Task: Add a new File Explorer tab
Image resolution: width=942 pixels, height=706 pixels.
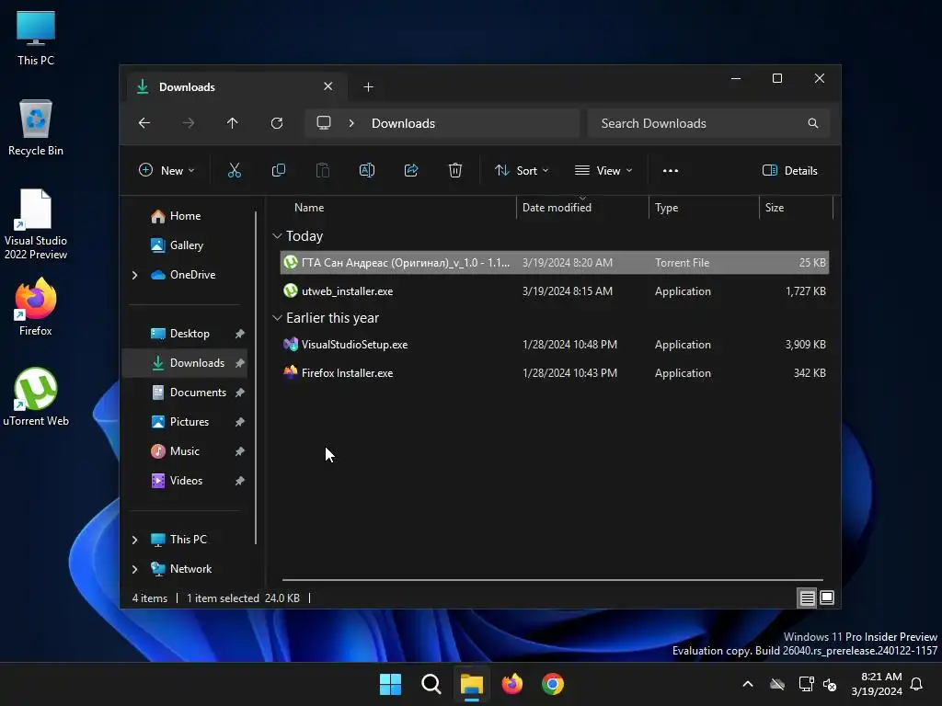Action: coord(368,87)
